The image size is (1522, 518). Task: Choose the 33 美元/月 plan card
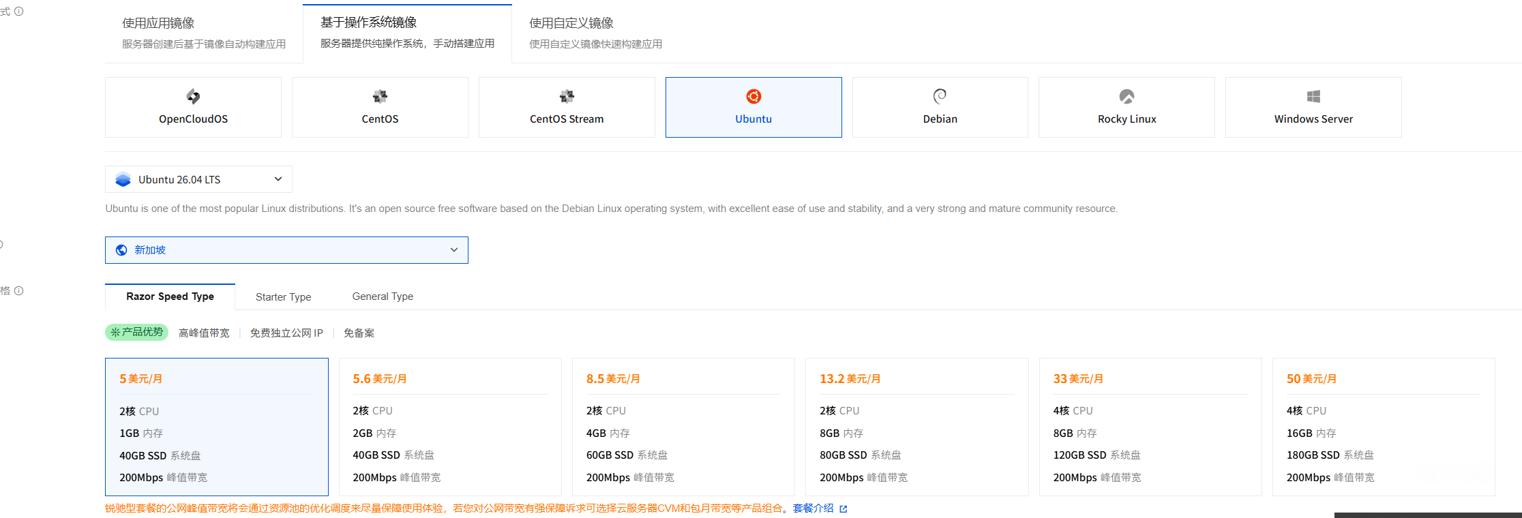pos(1150,427)
